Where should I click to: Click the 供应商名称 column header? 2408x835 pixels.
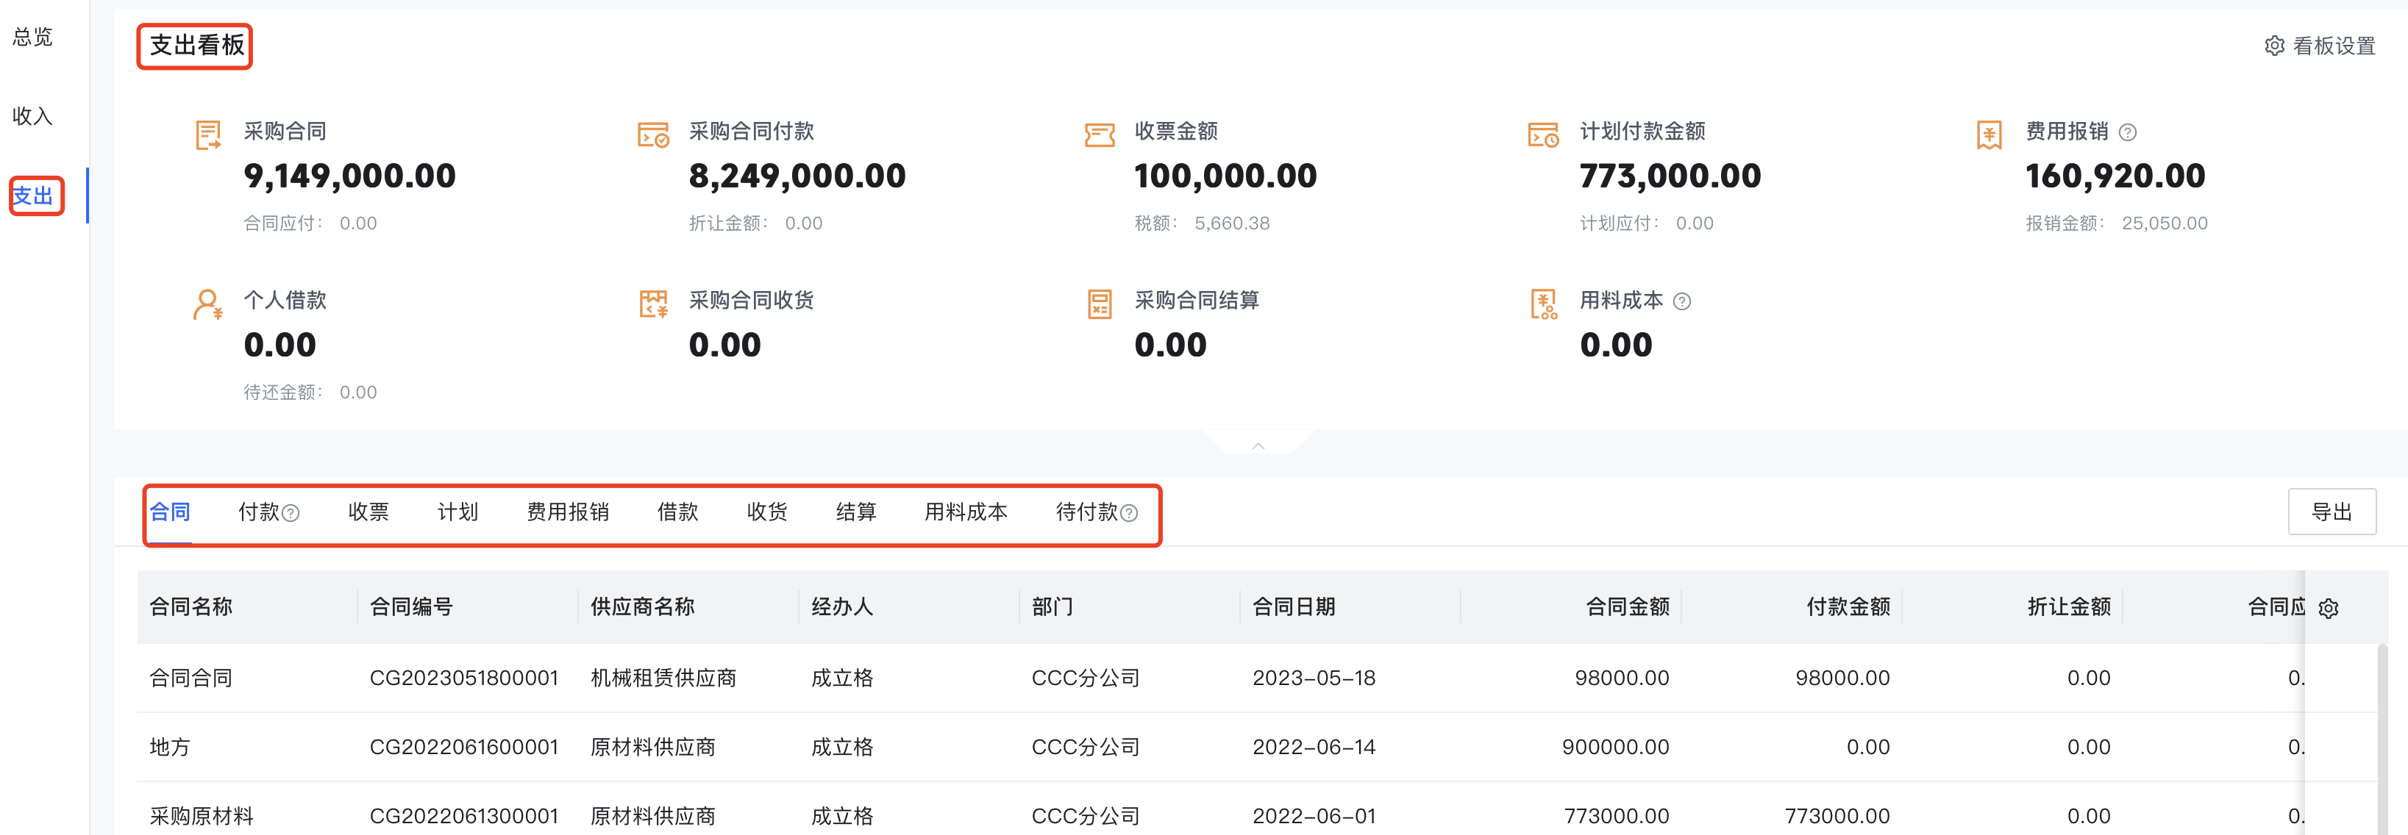click(642, 607)
